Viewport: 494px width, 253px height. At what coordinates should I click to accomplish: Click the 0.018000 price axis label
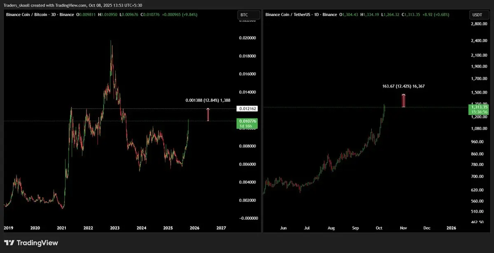[247, 56]
